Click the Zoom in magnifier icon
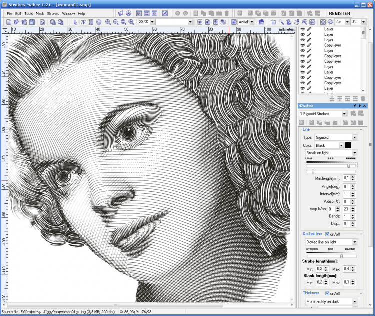The image size is (375, 316). coord(108,22)
